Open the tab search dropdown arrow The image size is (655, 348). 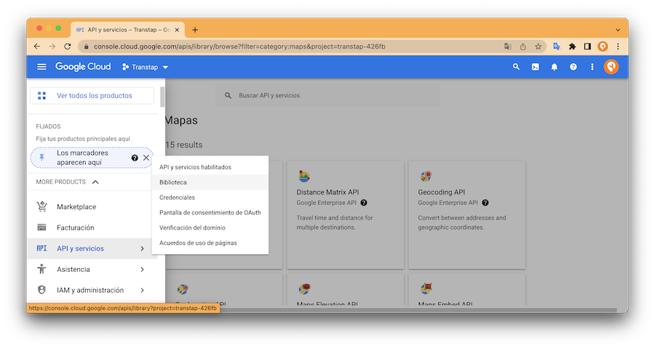(618, 30)
